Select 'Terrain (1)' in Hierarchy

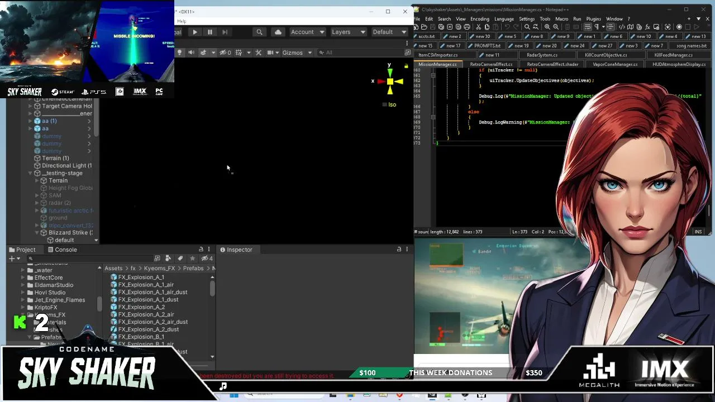tap(55, 158)
